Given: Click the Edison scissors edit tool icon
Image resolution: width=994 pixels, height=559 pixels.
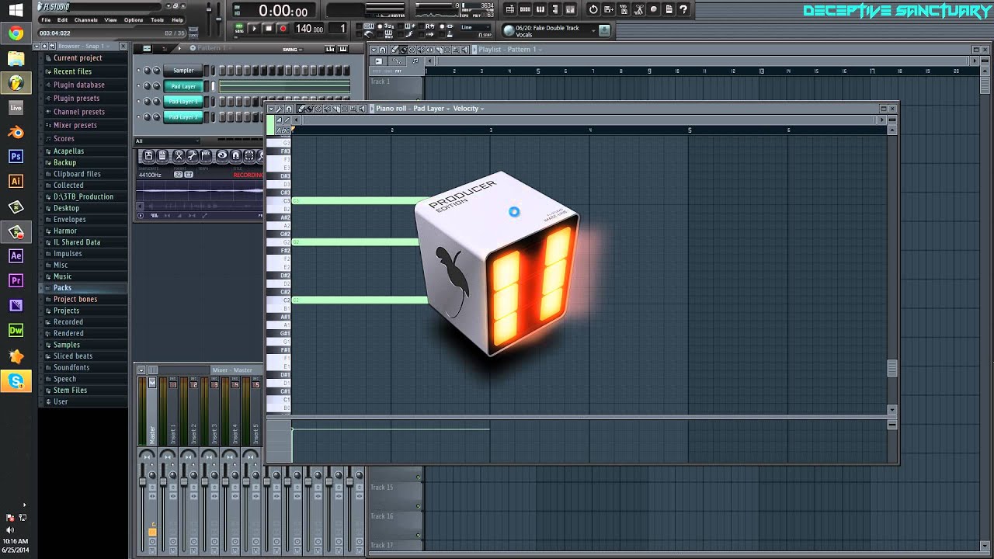Looking at the screenshot, I should [x=179, y=156].
